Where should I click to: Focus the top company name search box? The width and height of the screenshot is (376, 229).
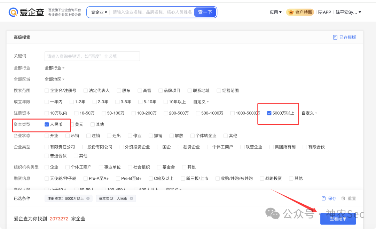pyautogui.click(x=152, y=12)
